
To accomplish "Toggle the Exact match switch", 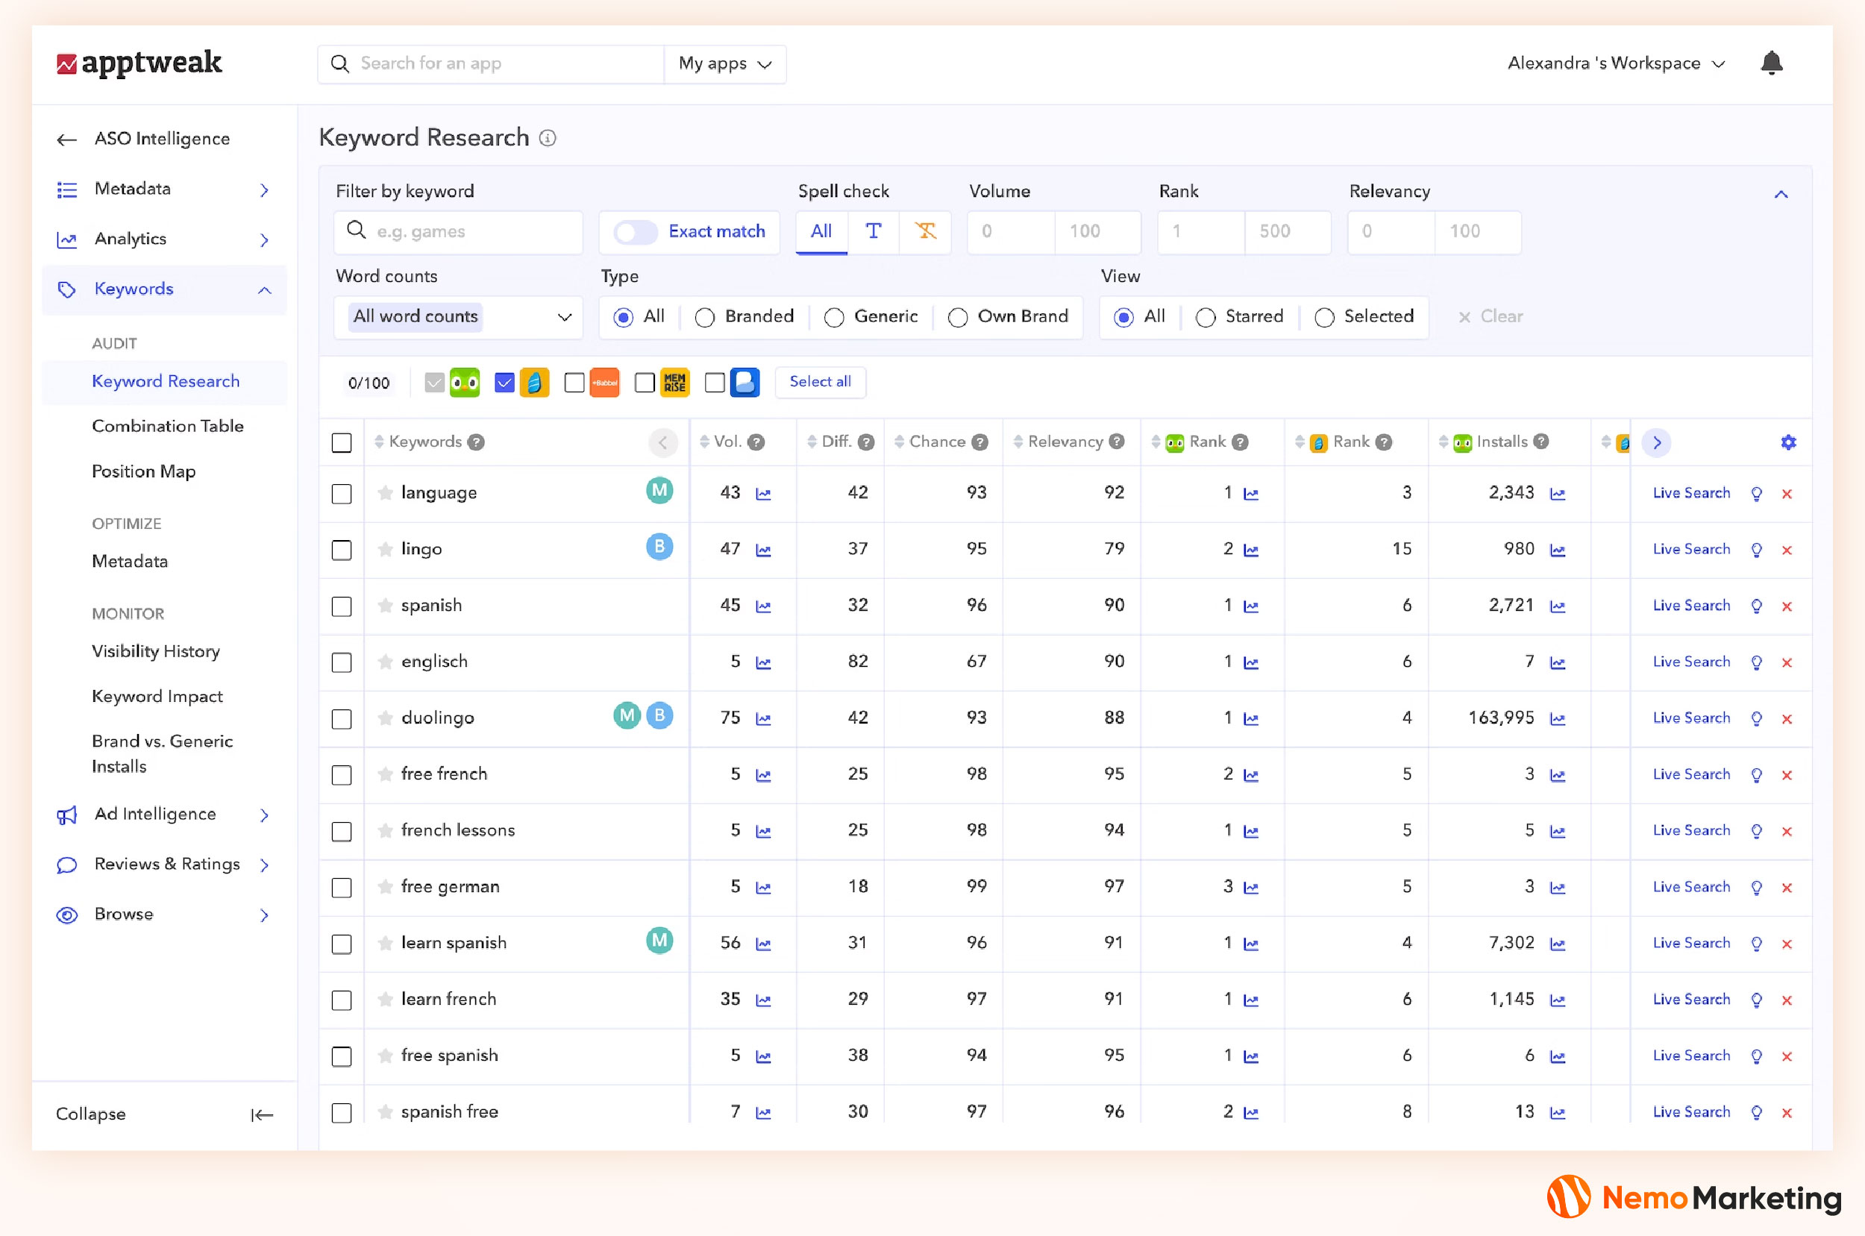I will point(636,232).
